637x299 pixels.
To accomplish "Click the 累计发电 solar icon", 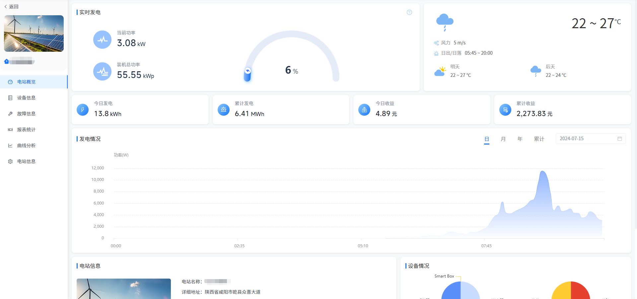I will coord(224,110).
